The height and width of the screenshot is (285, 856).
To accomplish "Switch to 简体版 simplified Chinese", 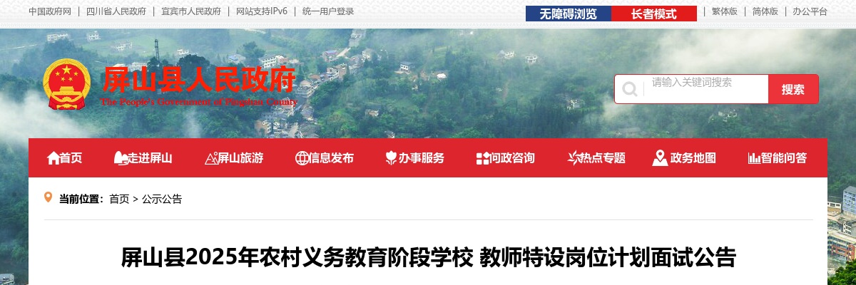I will pyautogui.click(x=765, y=11).
